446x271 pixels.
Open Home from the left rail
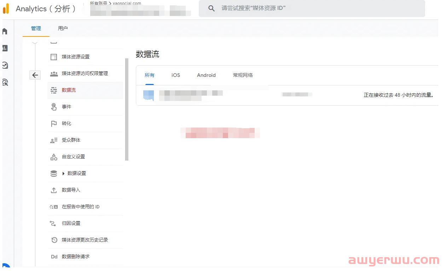[5, 31]
